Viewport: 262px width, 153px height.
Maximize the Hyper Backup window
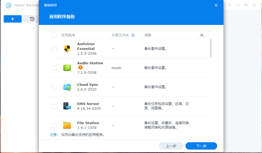tap(246, 5)
